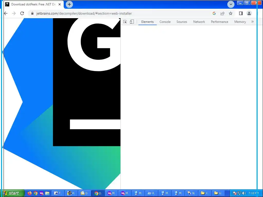Viewport: 263px width, 197px height.
Task: Click the 7:18 PM taskbar clock
Action: pos(253,193)
